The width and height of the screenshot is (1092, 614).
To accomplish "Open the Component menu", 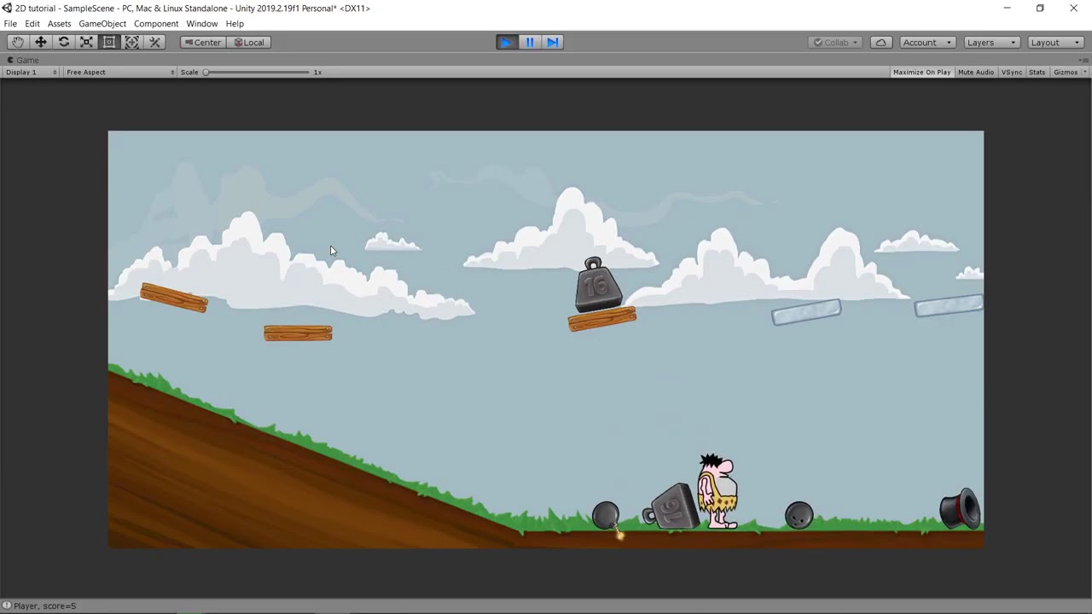I will pos(156,23).
